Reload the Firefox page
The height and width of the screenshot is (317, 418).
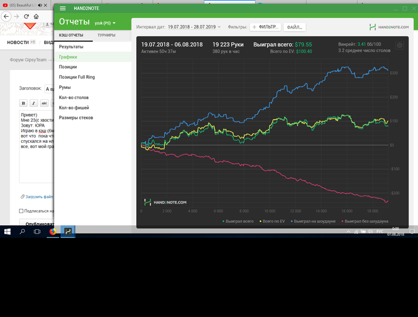click(x=26, y=17)
